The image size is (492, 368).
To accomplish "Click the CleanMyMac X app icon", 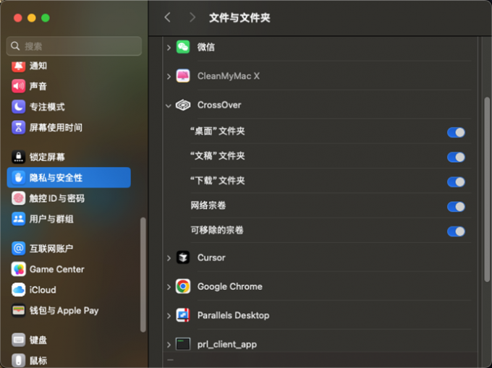I will pos(183,76).
